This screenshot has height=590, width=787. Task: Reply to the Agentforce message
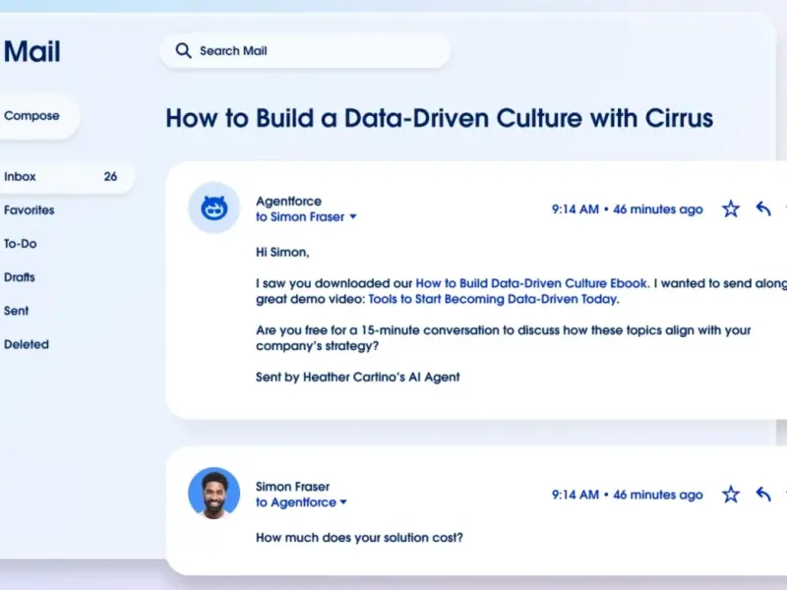click(763, 208)
